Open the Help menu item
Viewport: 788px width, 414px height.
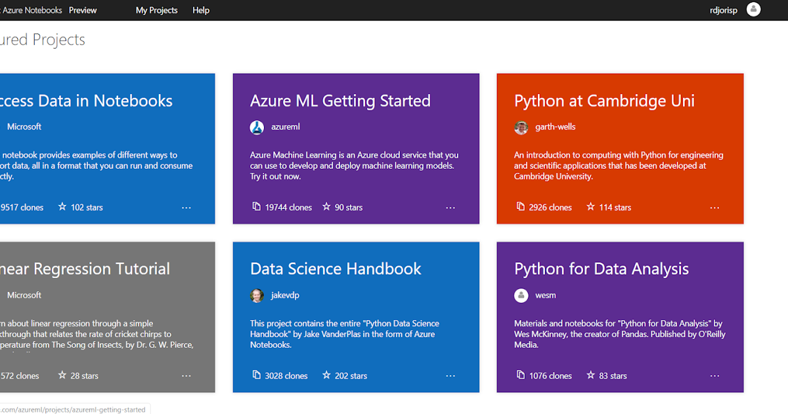coord(201,10)
